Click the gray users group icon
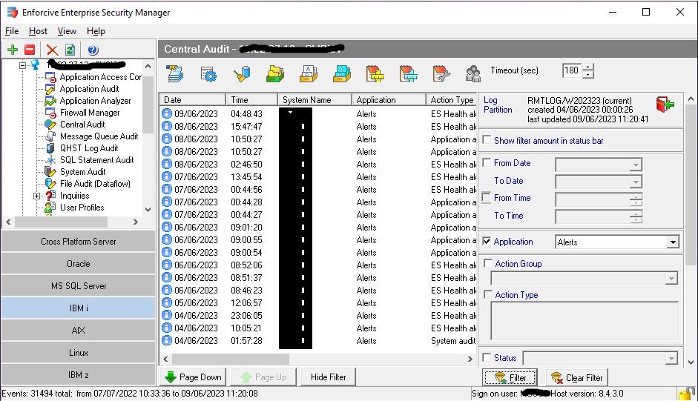This screenshot has width=698, height=401. coord(473,74)
